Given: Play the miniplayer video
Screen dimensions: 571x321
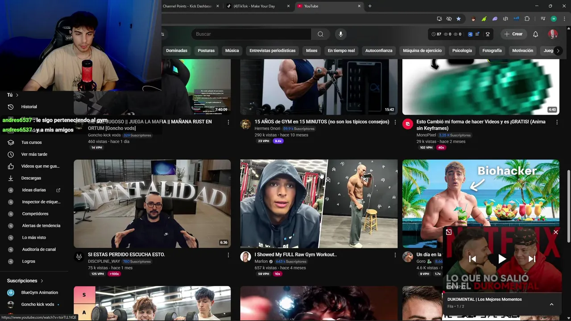Looking at the screenshot, I should pyautogui.click(x=502, y=259).
